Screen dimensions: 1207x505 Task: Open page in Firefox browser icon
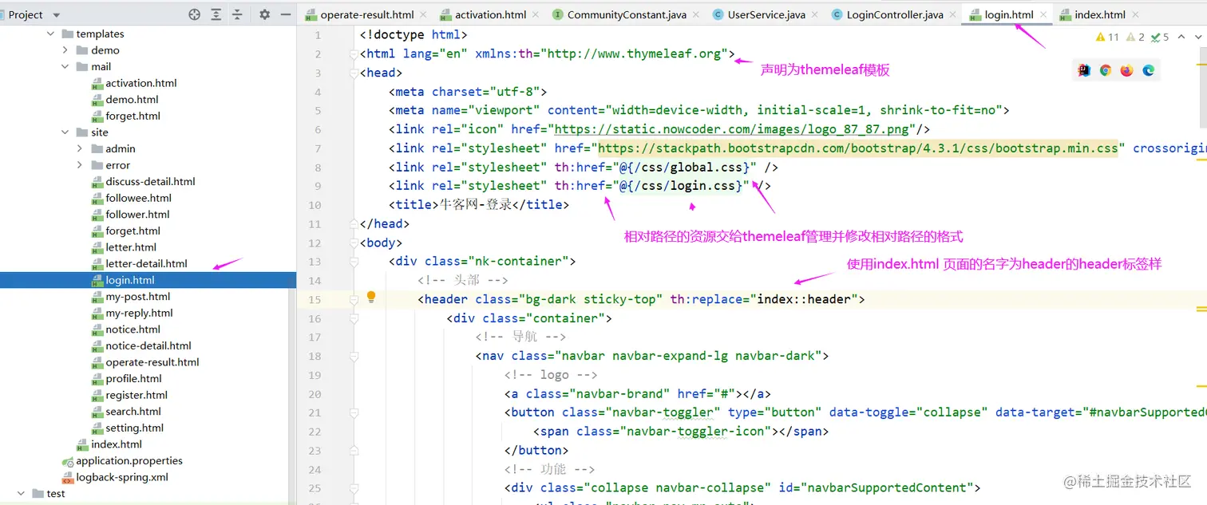pyautogui.click(x=1126, y=70)
